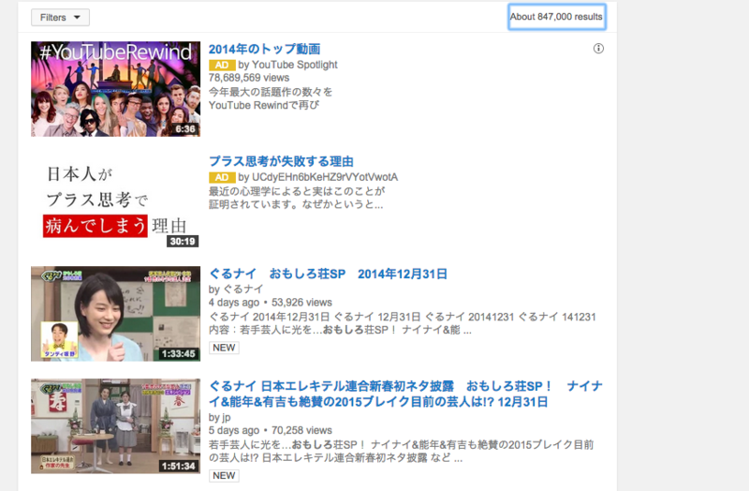Click NEW badge under 53,926 views video
This screenshot has width=749, height=491.
pyautogui.click(x=224, y=348)
